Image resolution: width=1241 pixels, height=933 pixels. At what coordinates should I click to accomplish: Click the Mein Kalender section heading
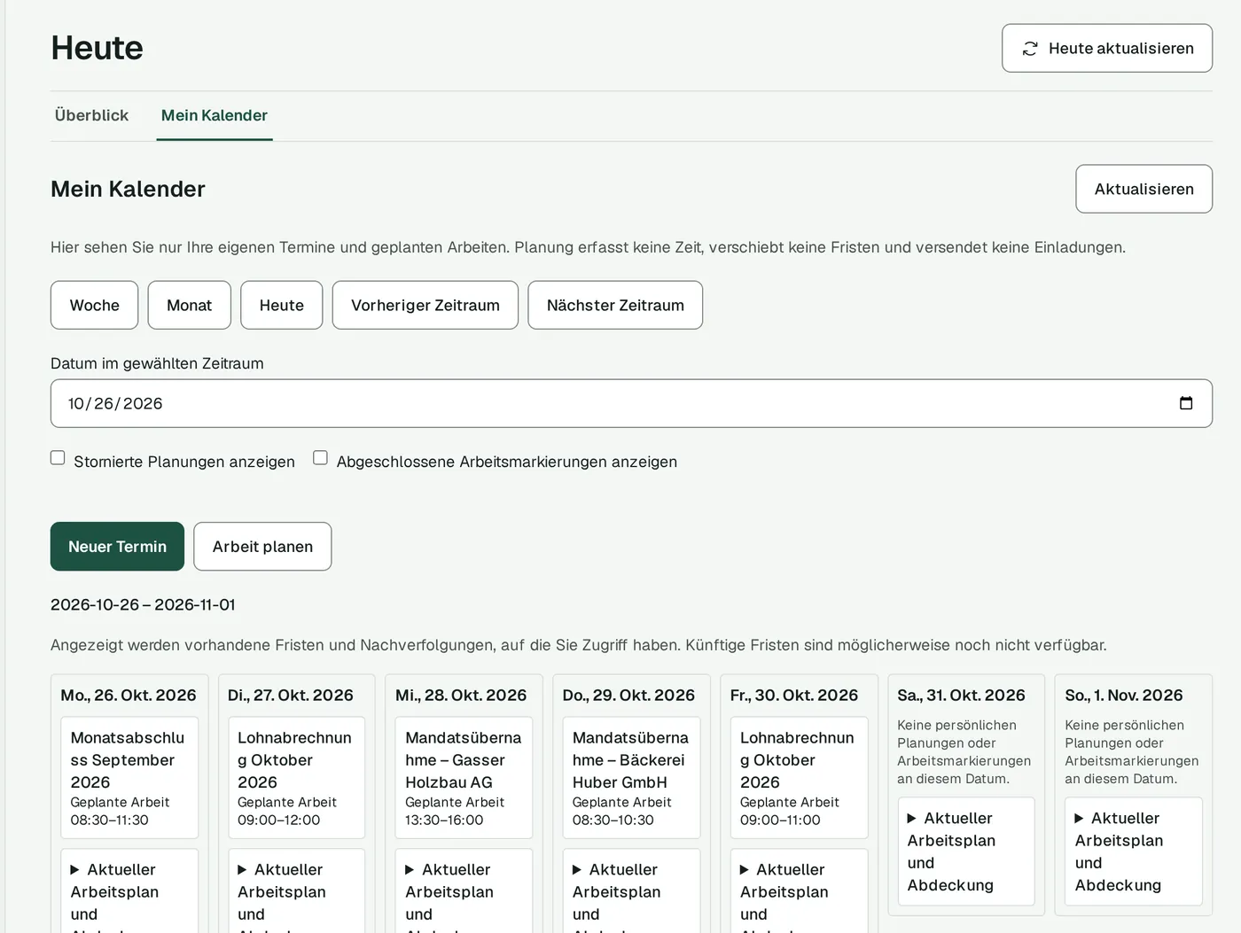click(x=128, y=189)
